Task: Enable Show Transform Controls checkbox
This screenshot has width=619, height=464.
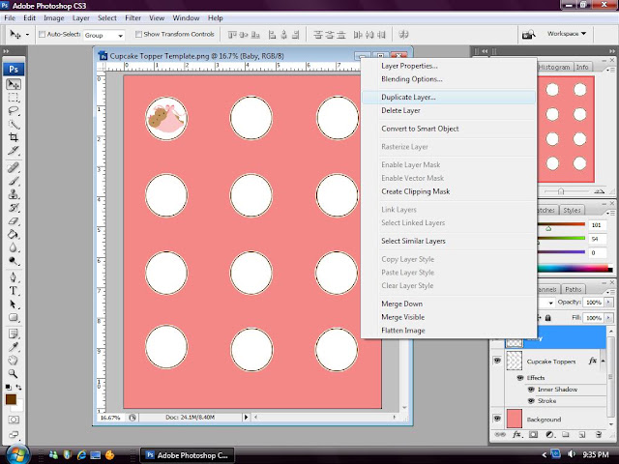Action: [x=138, y=35]
